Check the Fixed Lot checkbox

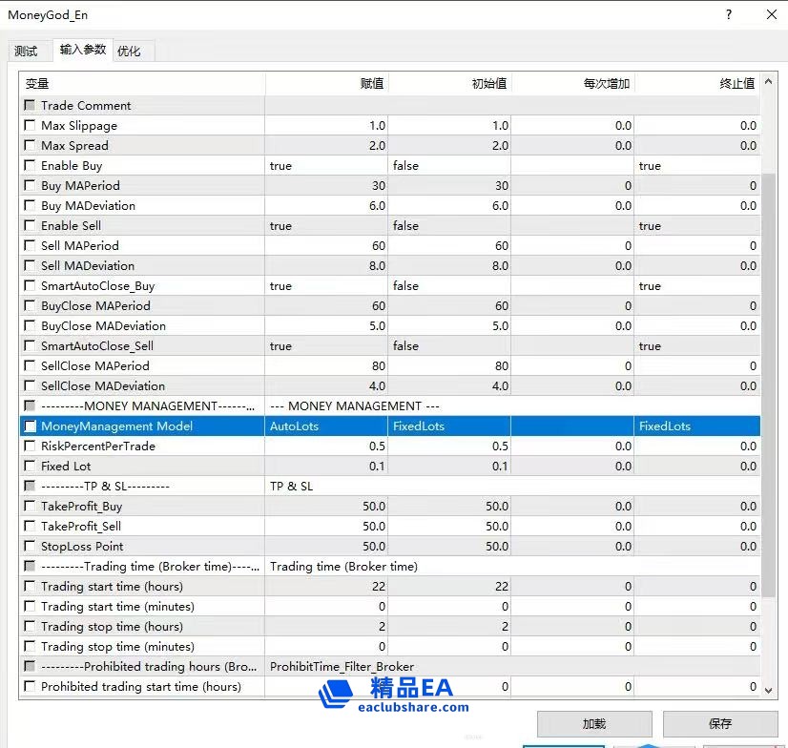pyautogui.click(x=30, y=467)
